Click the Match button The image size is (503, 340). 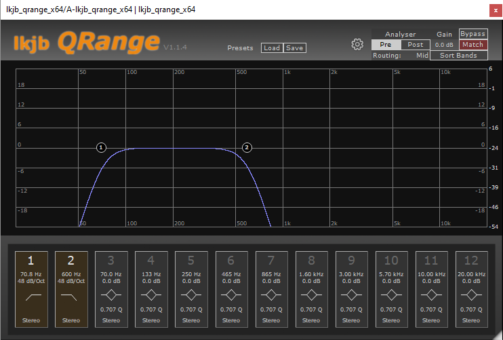pyautogui.click(x=473, y=45)
